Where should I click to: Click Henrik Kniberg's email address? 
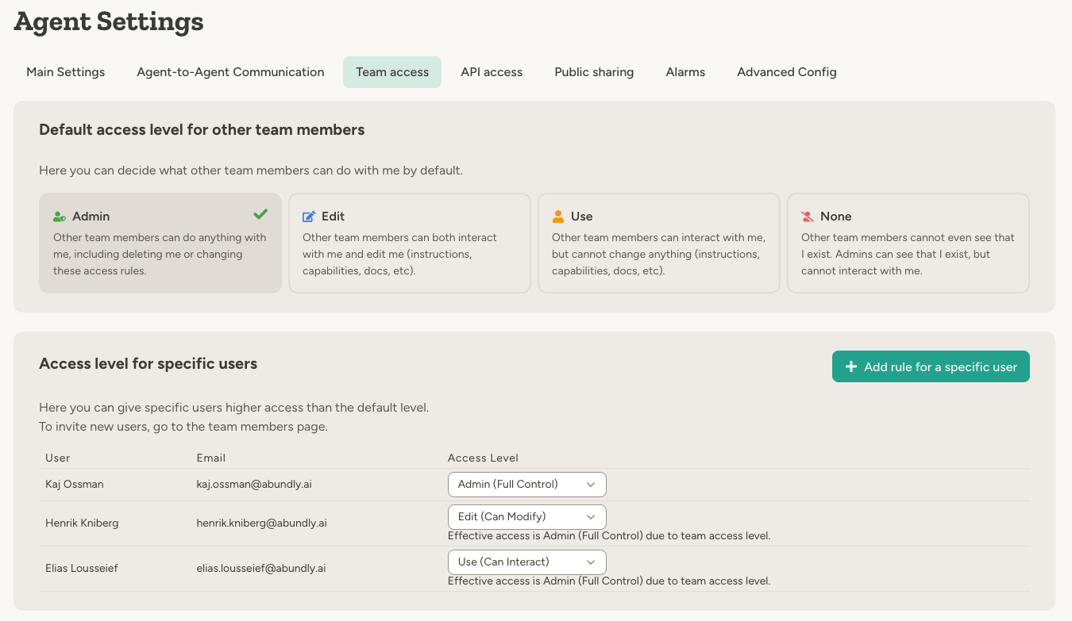[262, 523]
